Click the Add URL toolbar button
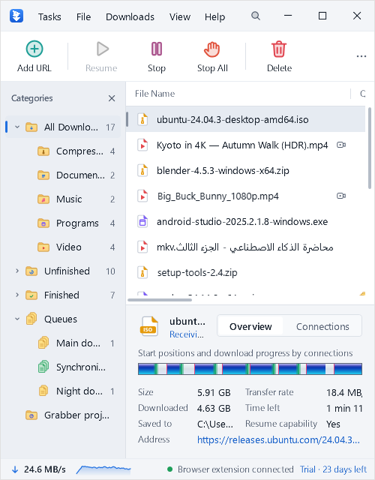 pos(34,56)
